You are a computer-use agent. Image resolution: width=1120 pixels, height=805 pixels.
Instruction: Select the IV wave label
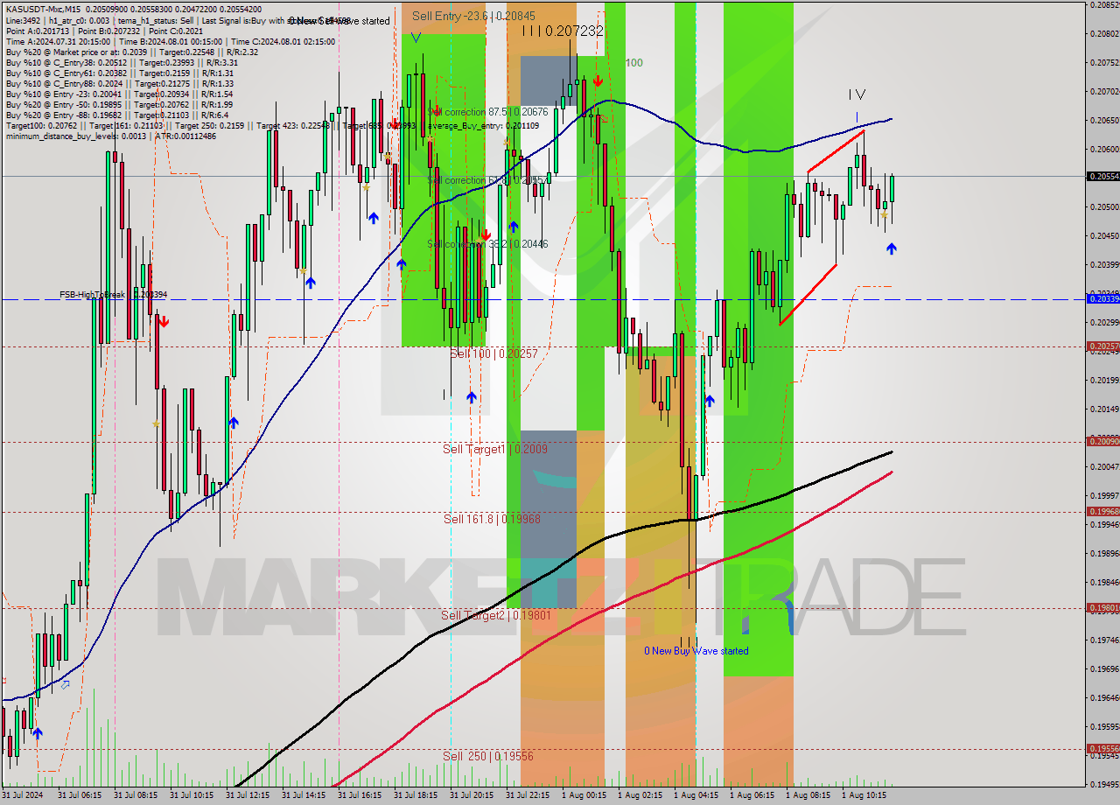tap(857, 94)
